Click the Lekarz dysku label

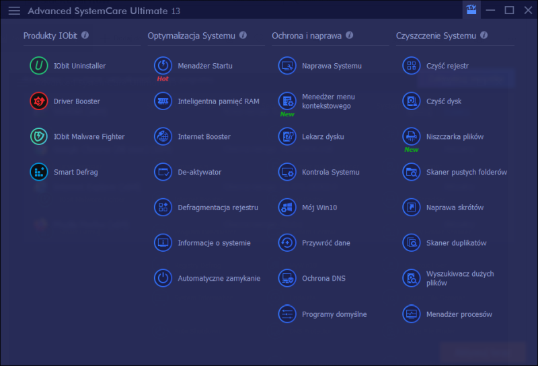tap(323, 137)
